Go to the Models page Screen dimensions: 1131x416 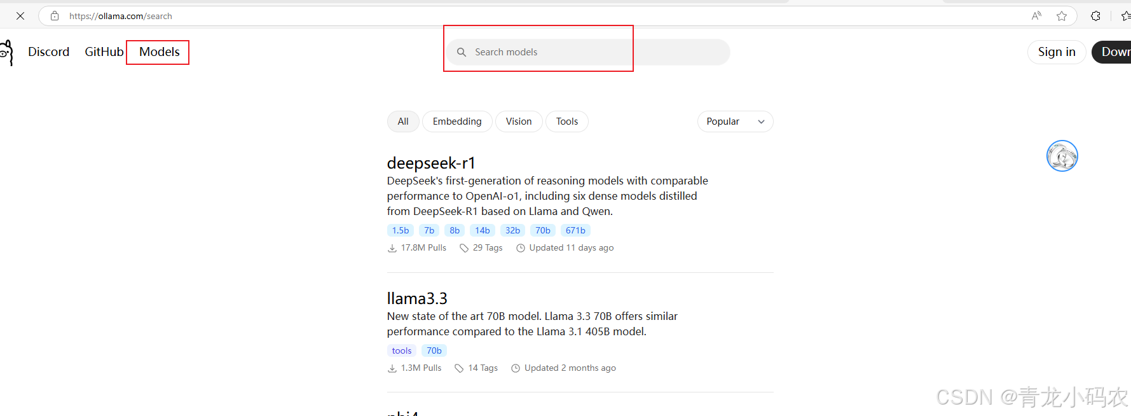pyautogui.click(x=160, y=52)
